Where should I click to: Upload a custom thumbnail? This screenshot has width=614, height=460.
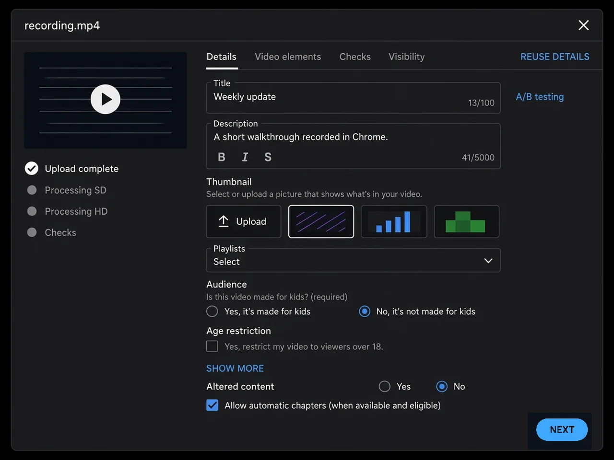point(244,221)
